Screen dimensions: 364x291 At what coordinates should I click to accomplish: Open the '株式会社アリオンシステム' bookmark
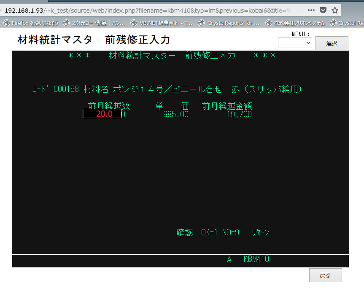pyautogui.click(x=296, y=23)
